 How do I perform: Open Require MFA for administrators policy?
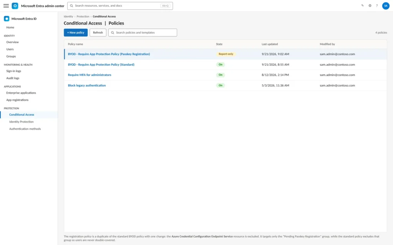(x=89, y=75)
